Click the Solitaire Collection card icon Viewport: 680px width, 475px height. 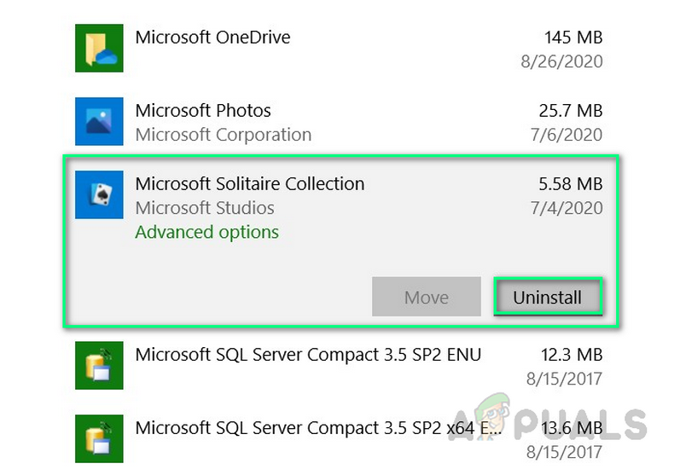99,194
